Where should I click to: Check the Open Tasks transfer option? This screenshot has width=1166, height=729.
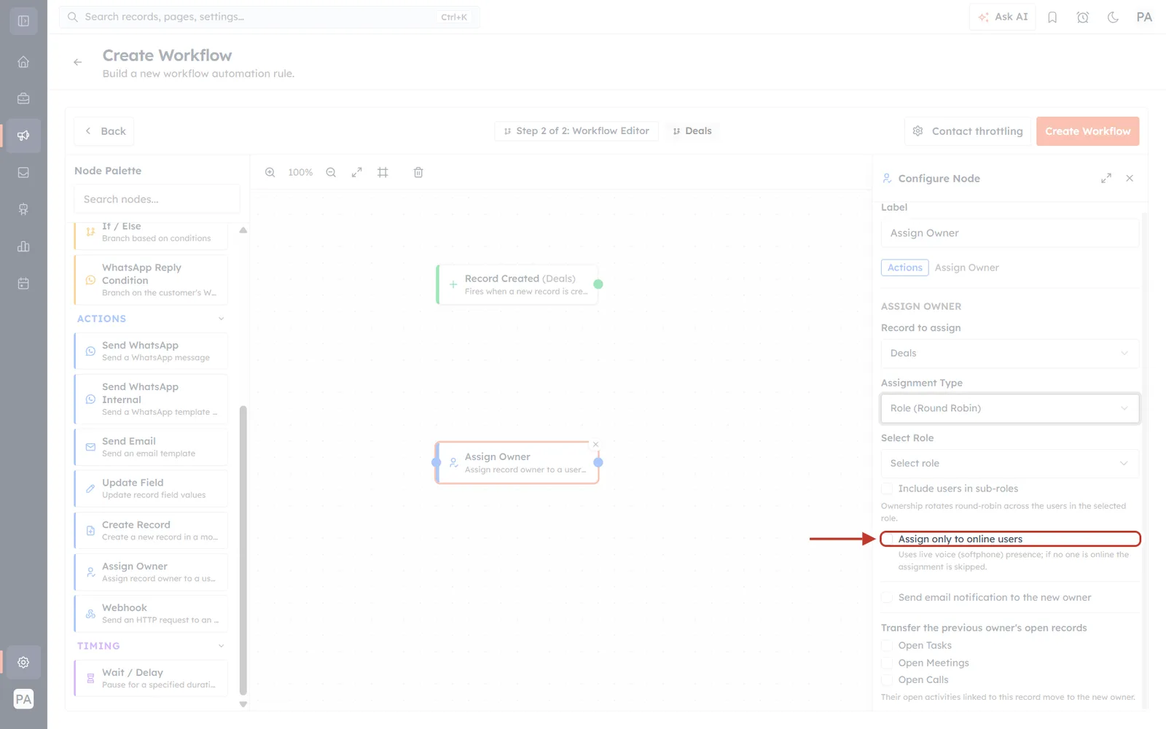click(x=887, y=645)
